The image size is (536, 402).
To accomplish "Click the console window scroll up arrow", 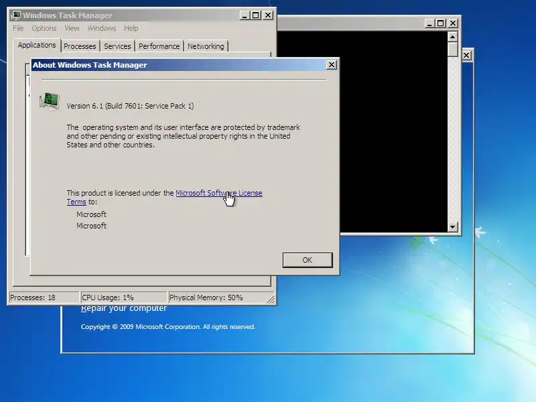I will click(453, 36).
